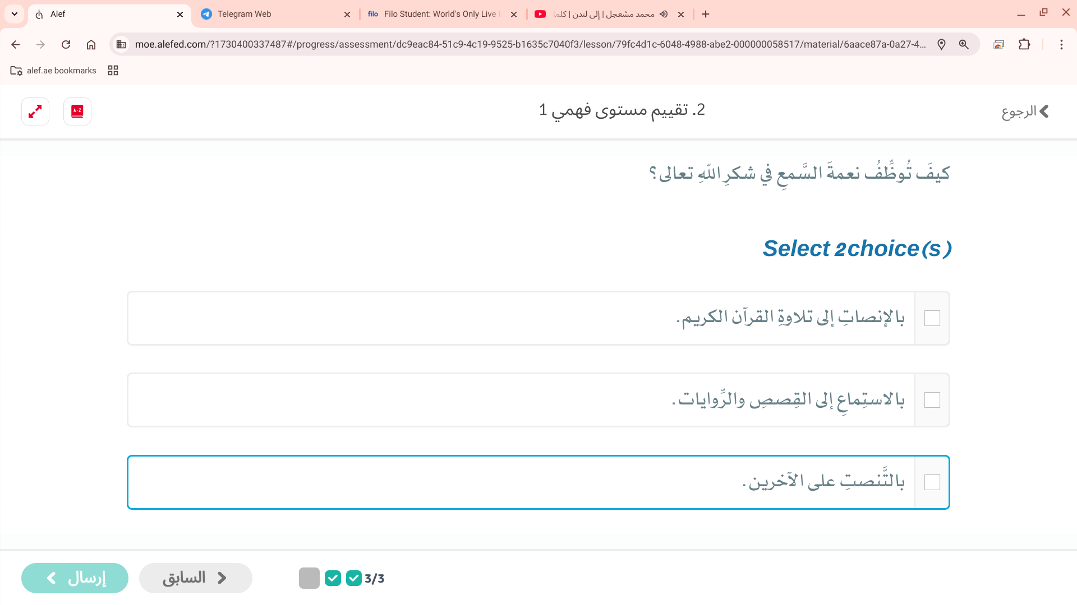Click the bookmarks grid apps icon

[x=113, y=71]
